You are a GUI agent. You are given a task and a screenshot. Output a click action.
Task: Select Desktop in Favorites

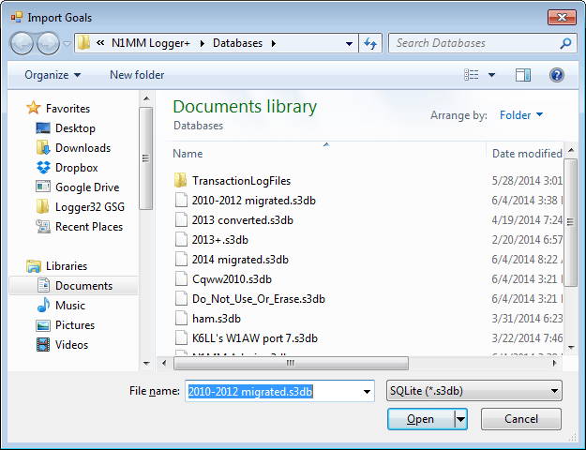coord(75,128)
